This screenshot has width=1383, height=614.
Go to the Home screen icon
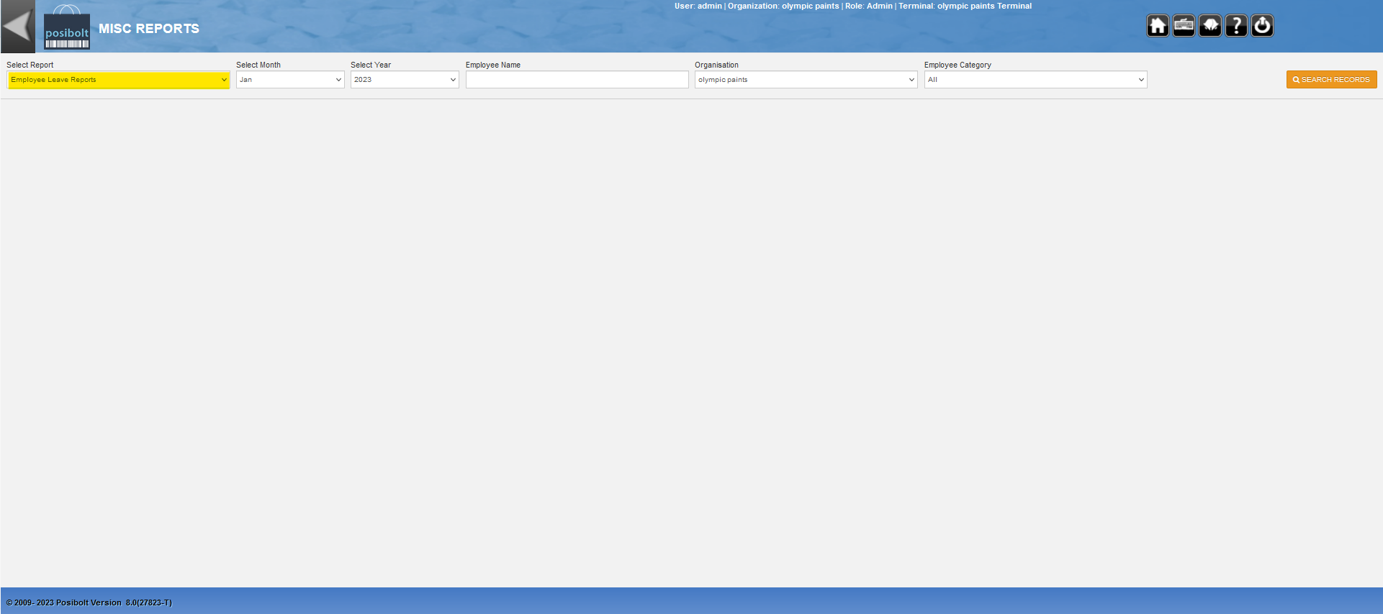(x=1158, y=26)
